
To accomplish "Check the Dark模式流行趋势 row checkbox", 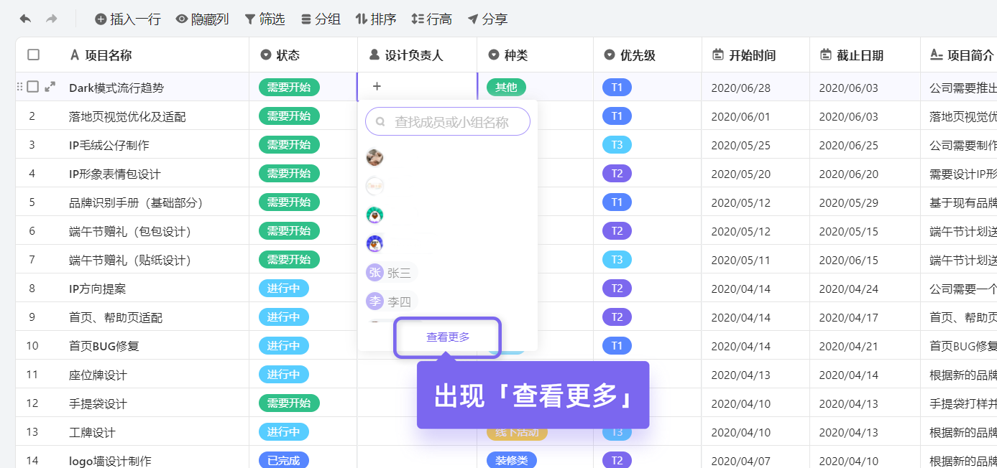I will coord(32,87).
